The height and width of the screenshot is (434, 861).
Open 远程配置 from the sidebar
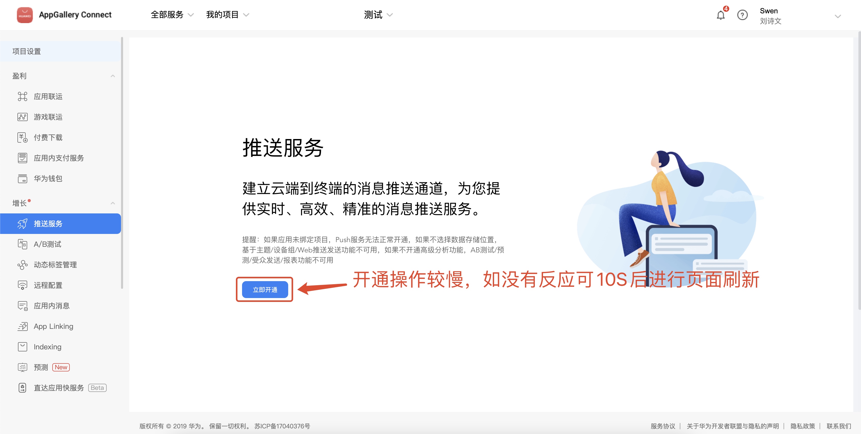click(61, 285)
